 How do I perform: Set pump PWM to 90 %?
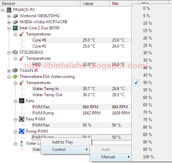click(x=152, y=142)
